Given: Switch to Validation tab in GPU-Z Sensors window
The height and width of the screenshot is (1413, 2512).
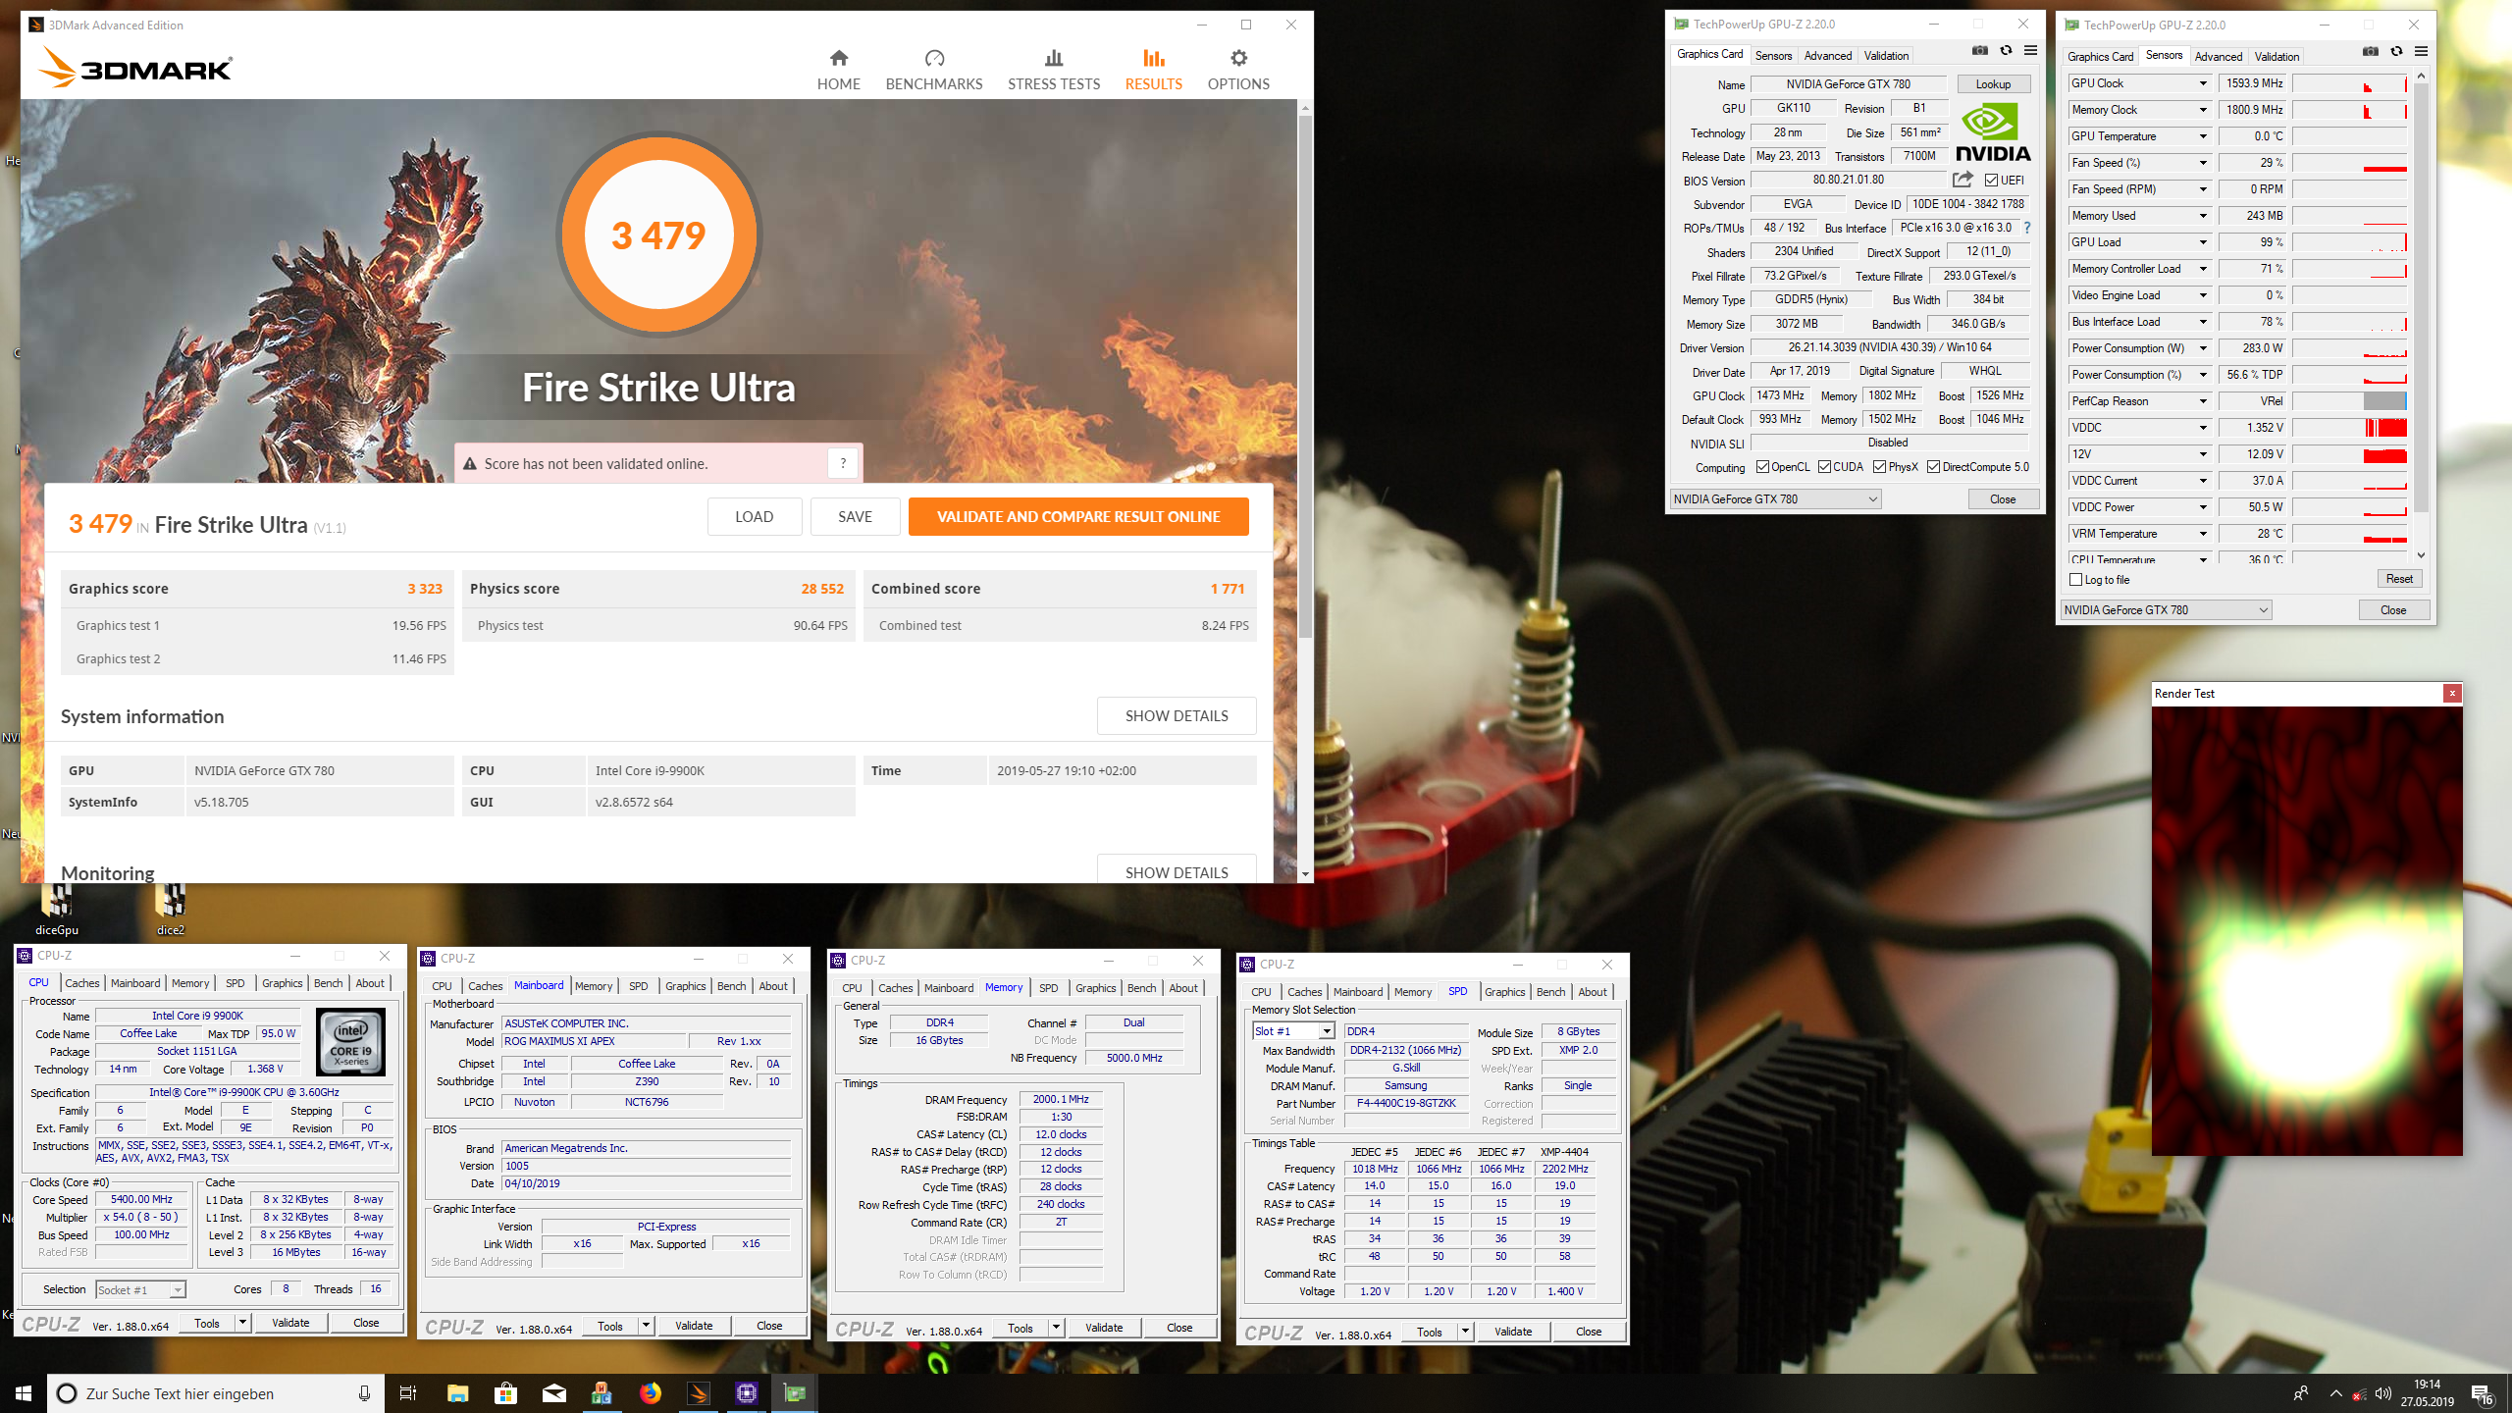Looking at the screenshot, I should 2276,57.
